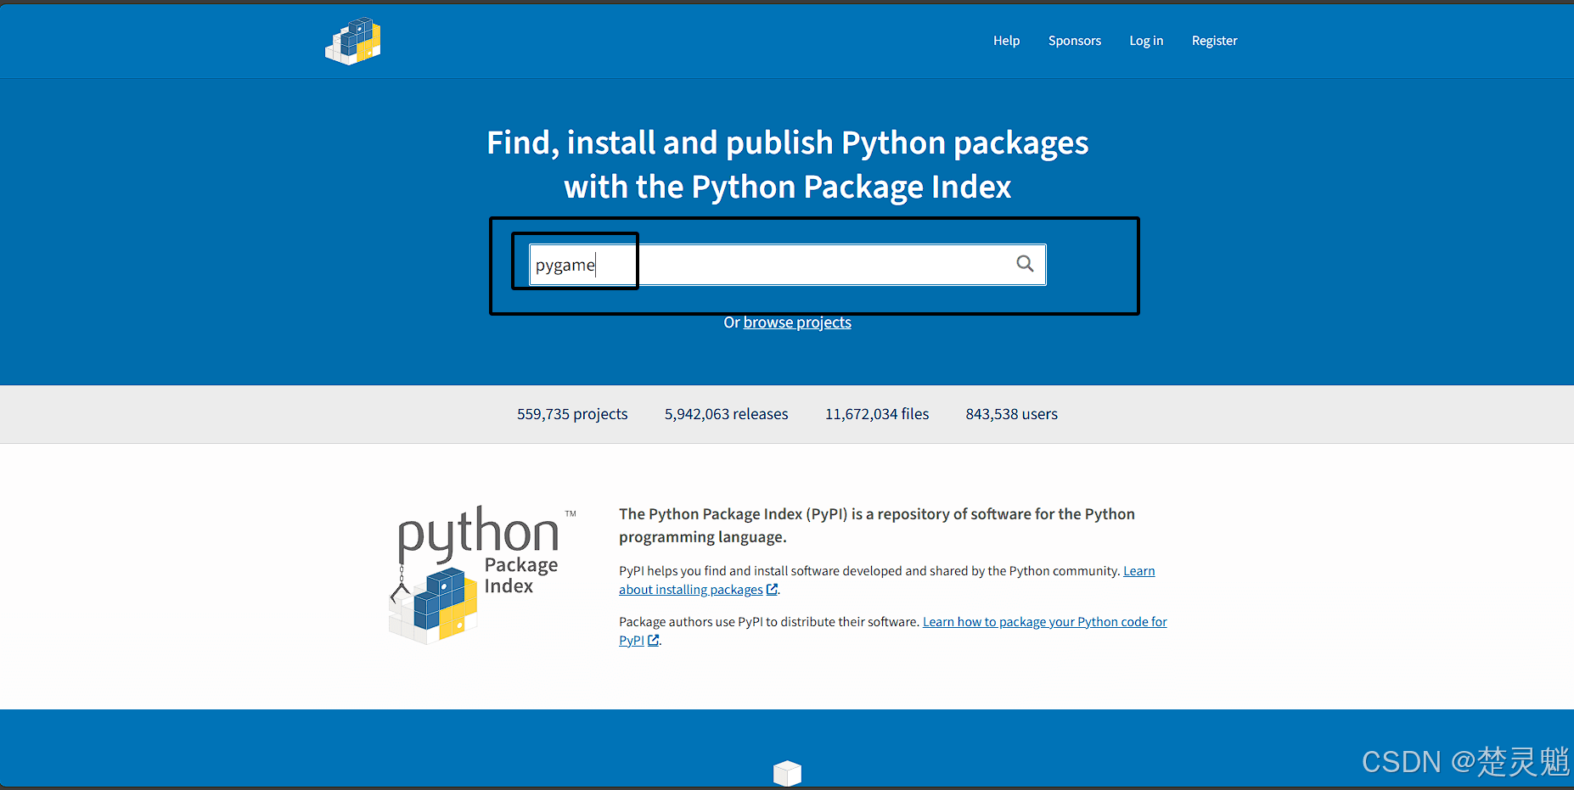Click the '11,672,034 files' statistic
This screenshot has height=790, width=1574.
(x=877, y=414)
